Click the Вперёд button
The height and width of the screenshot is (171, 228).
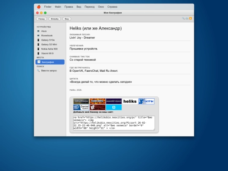coord(54,19)
